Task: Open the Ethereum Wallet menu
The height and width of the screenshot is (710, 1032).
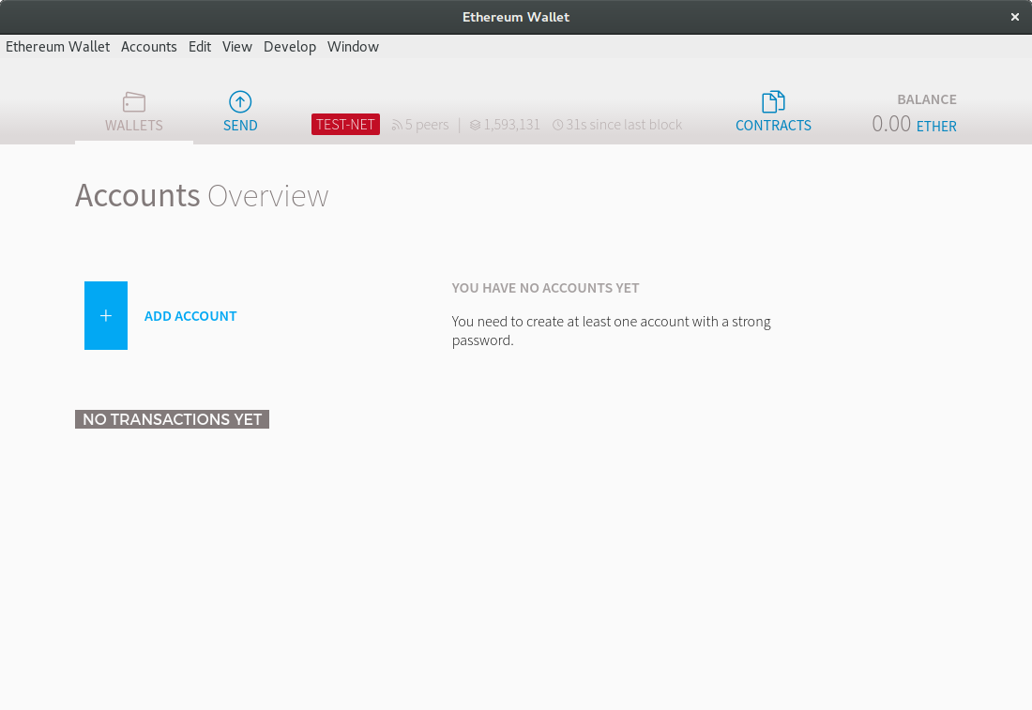Action: pyautogui.click(x=58, y=47)
